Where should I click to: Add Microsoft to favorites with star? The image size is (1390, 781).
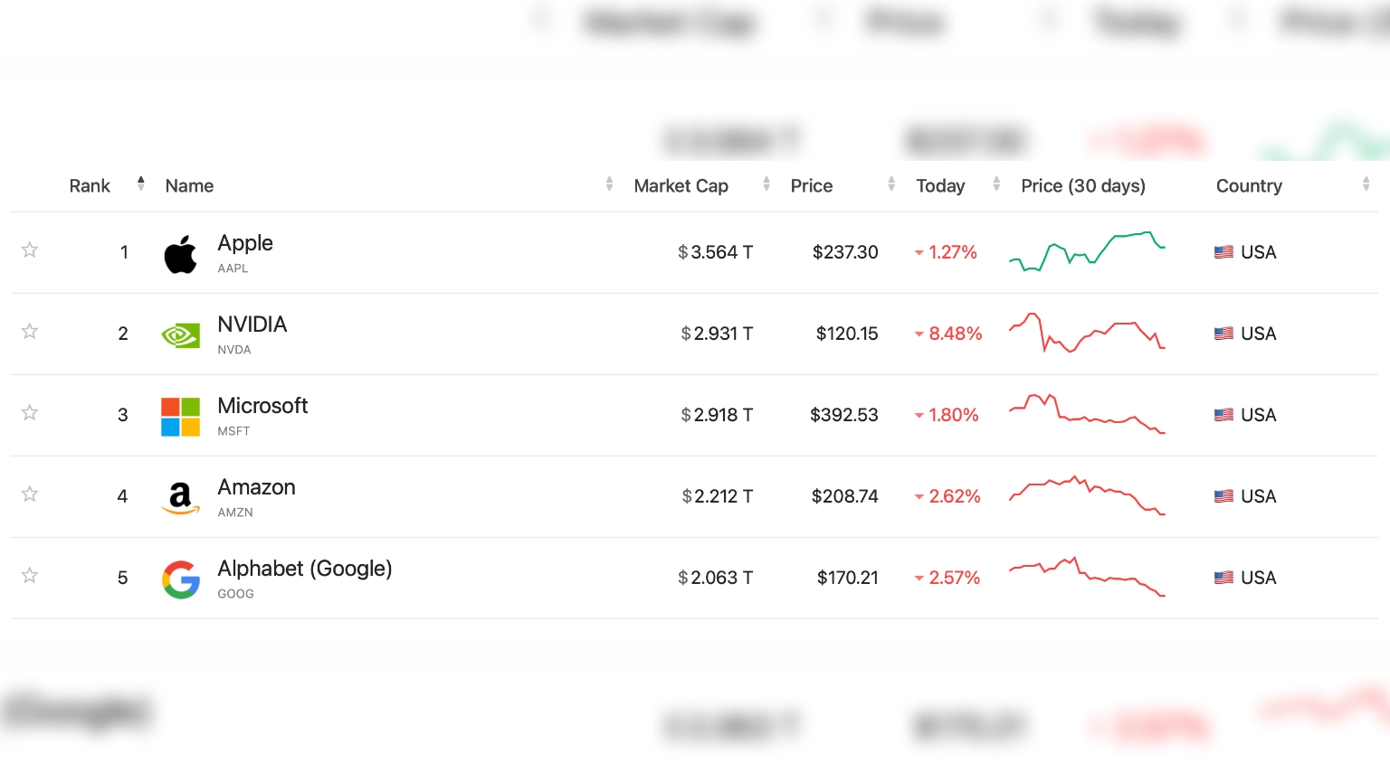pos(30,413)
